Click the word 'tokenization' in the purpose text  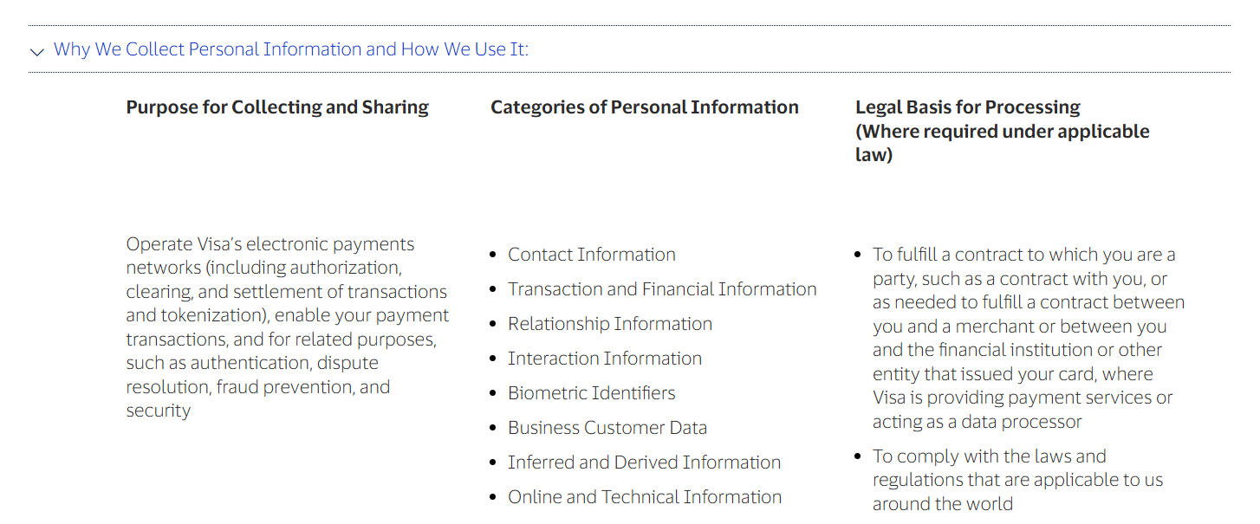(212, 314)
